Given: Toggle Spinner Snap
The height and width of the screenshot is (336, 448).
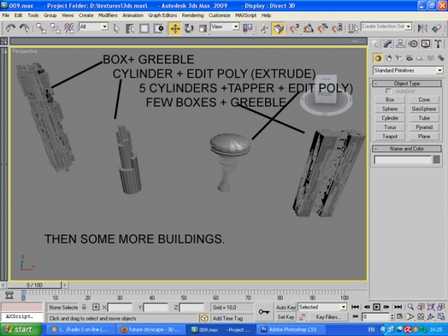Looking at the screenshot, I should (337, 28).
